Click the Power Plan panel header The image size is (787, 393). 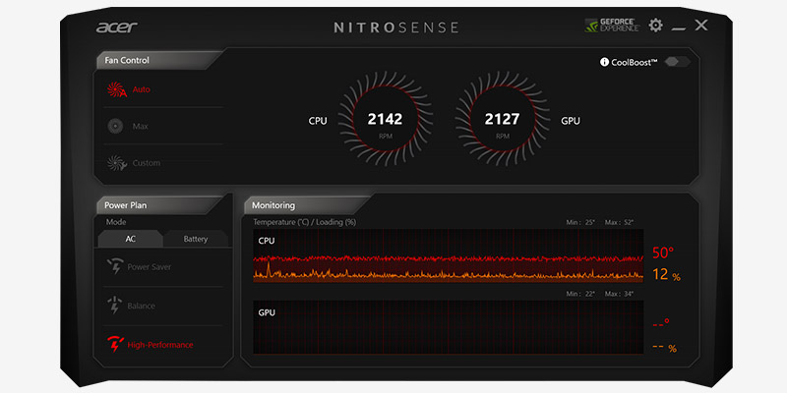click(159, 205)
